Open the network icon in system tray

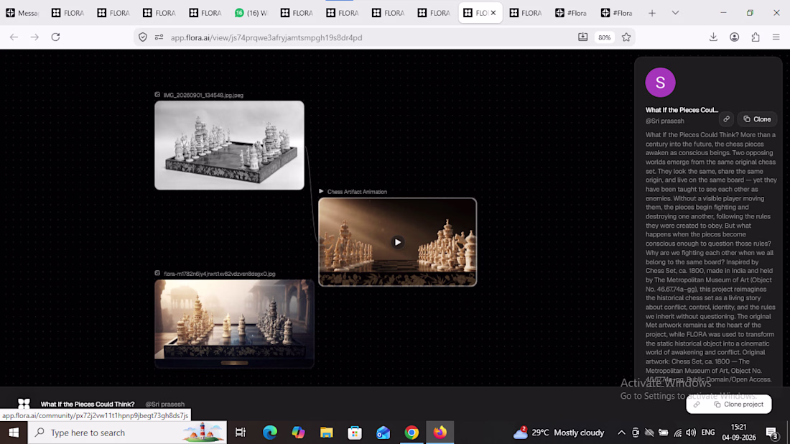(x=678, y=433)
